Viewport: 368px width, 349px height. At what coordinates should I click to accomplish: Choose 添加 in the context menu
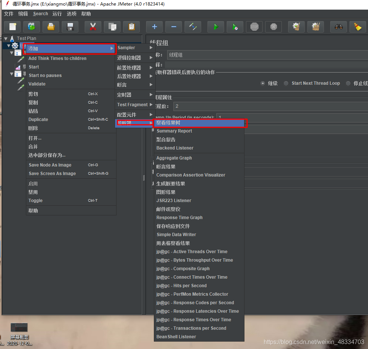pyautogui.click(x=71, y=48)
